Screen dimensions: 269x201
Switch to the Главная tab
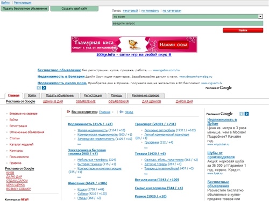[14, 95]
